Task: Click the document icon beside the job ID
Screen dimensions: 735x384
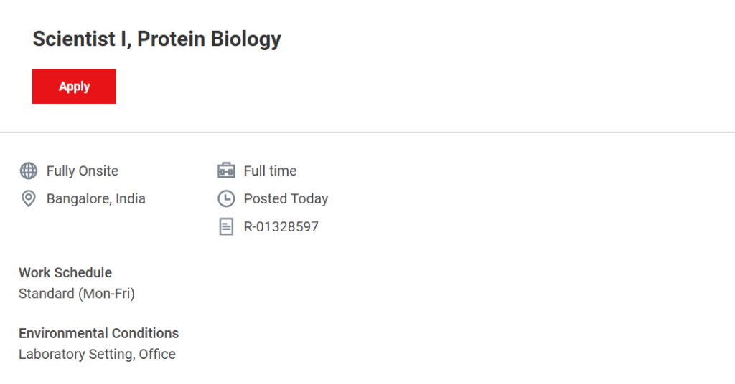Action: click(x=226, y=227)
